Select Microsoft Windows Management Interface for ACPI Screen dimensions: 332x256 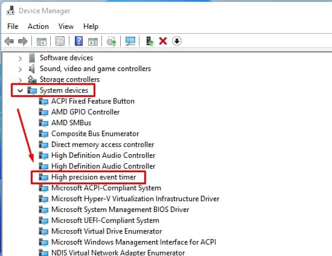134,242
